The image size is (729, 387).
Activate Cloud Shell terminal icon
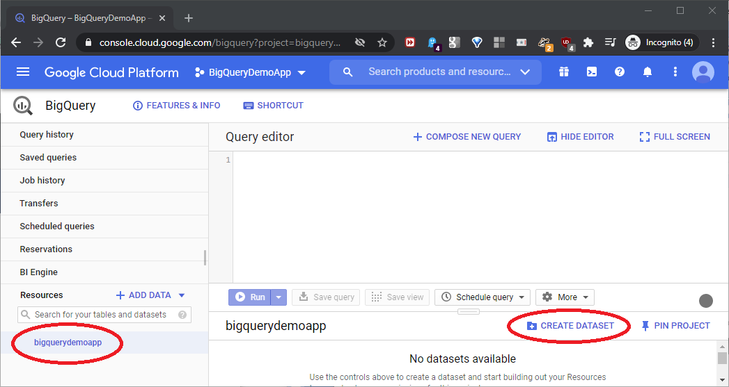591,72
